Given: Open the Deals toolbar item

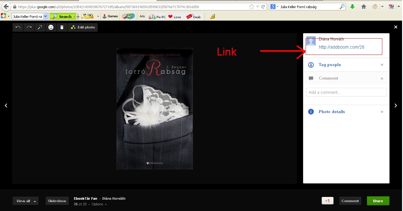Looking at the screenshot, I should [193, 17].
